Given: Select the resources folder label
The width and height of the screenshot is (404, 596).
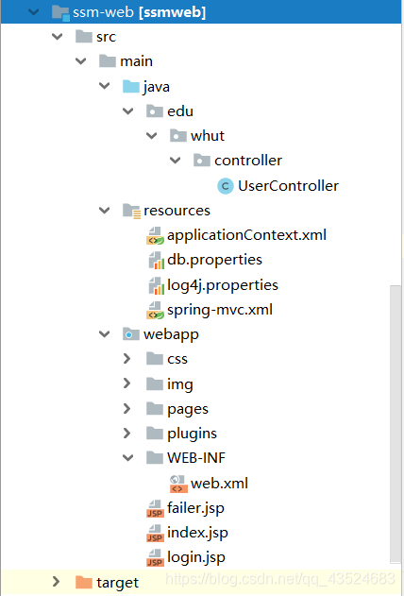Looking at the screenshot, I should [x=177, y=211].
